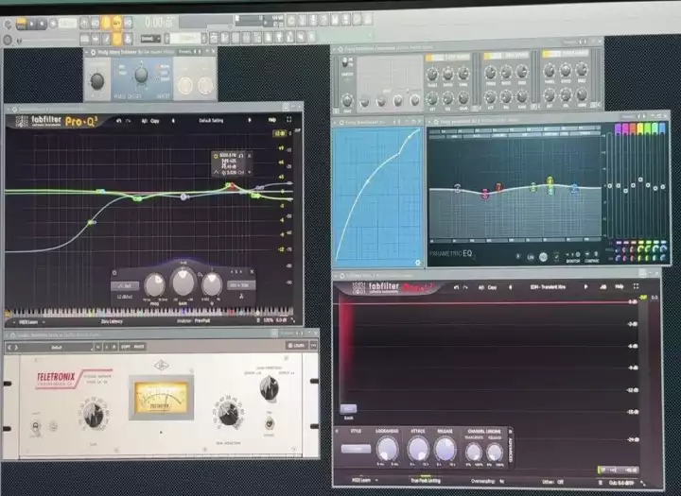Select the magenta band in Parametric EQ 2
The image size is (681, 496).
pyautogui.click(x=484, y=195)
